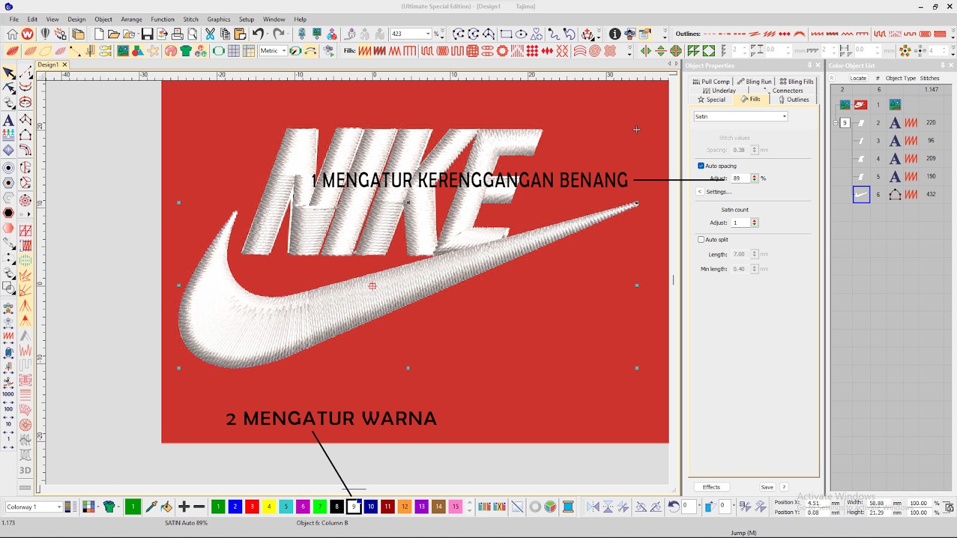Select yellow color swatch 4
957x538 pixels.
click(x=269, y=507)
